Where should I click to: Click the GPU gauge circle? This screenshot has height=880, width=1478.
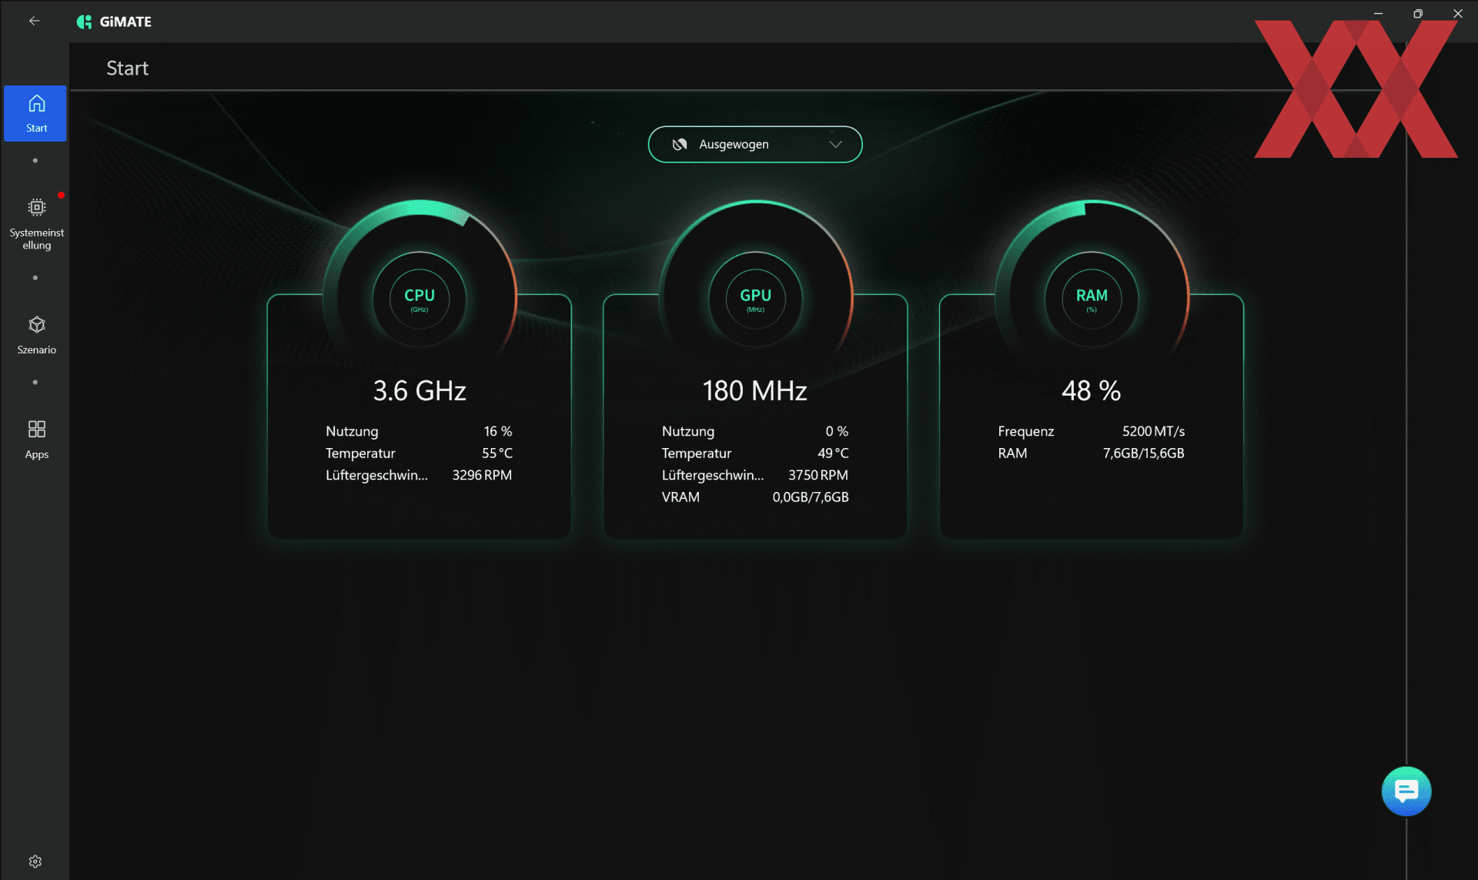click(755, 299)
